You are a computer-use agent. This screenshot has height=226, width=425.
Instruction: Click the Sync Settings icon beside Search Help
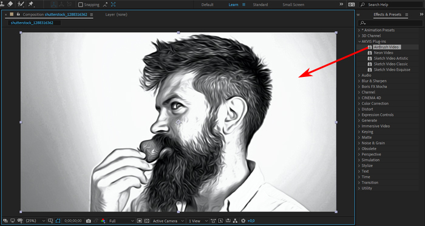[352, 5]
